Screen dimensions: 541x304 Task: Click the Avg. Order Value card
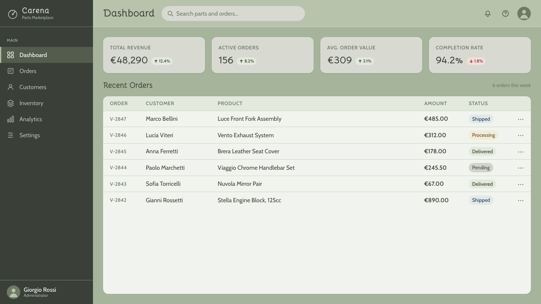[x=371, y=55]
